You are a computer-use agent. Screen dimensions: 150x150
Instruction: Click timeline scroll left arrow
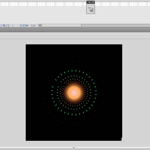point(40,25)
